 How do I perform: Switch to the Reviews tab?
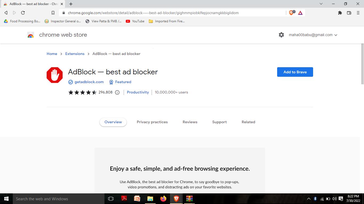click(190, 122)
